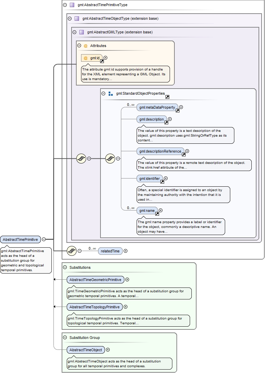Follow the gml:name reference arrow
The image size is (265, 373).
point(157,214)
